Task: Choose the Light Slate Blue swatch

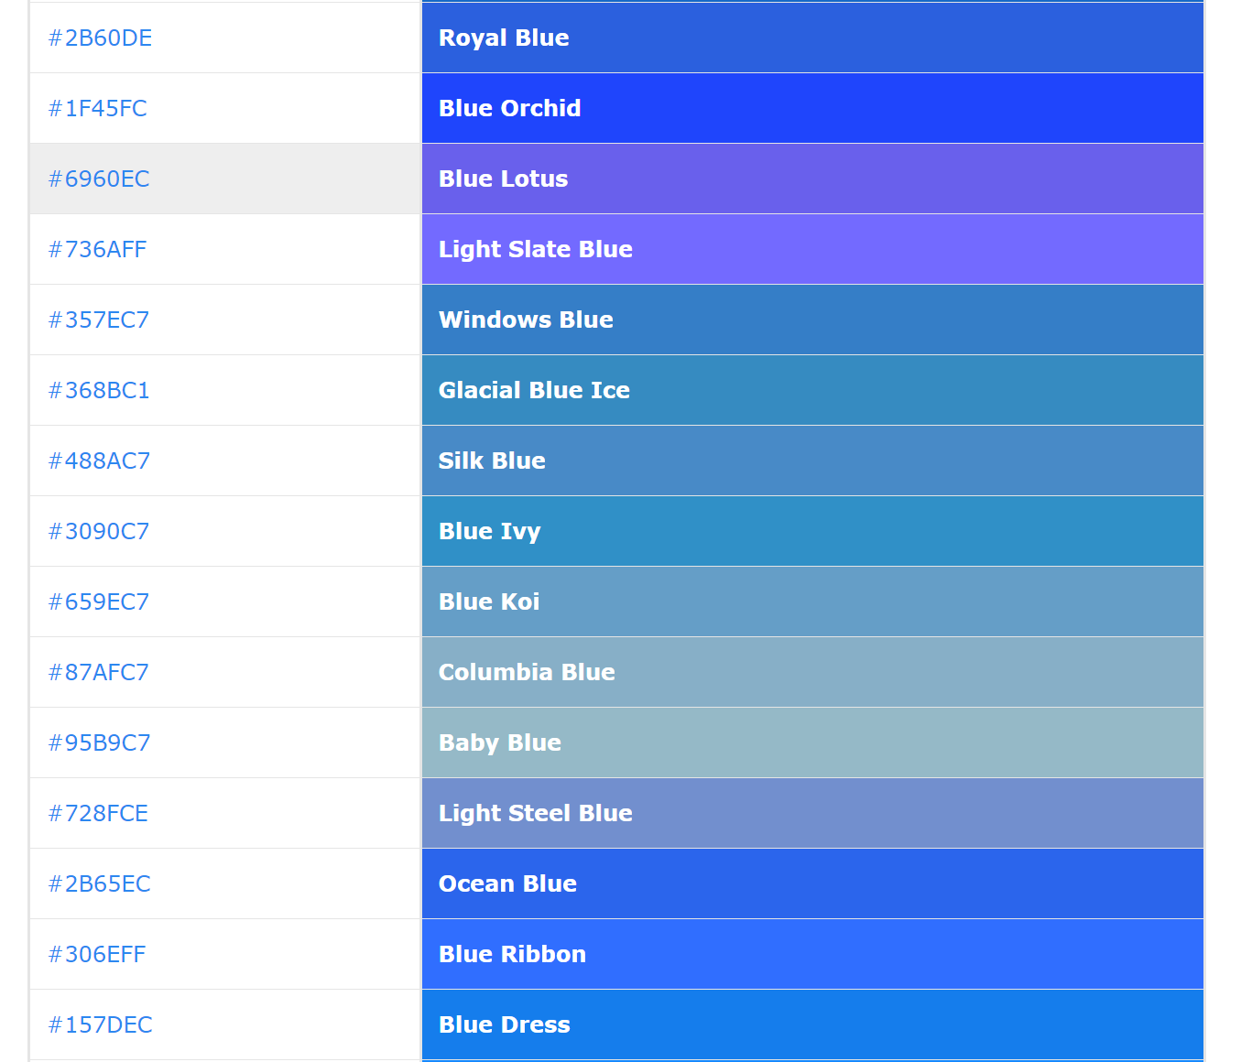Action: tap(811, 249)
